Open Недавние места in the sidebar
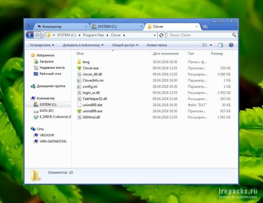 [52, 68]
